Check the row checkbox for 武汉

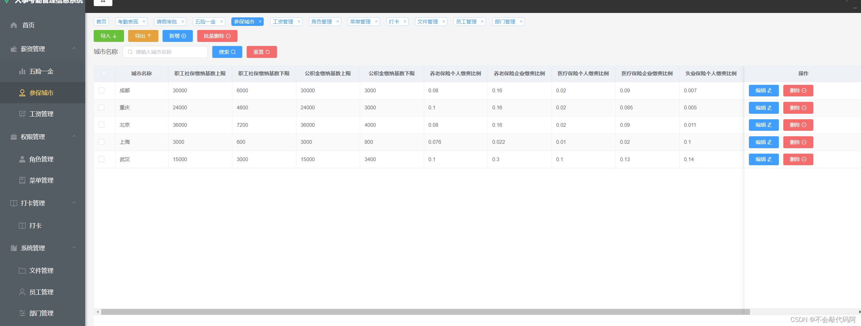click(x=101, y=159)
